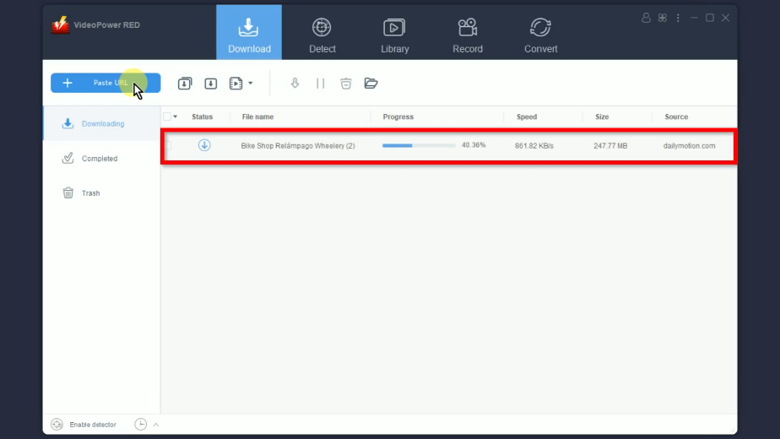Switch to the Detect tab

[322, 35]
